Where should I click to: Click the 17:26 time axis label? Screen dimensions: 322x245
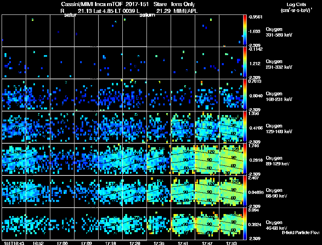click(x=135, y=243)
